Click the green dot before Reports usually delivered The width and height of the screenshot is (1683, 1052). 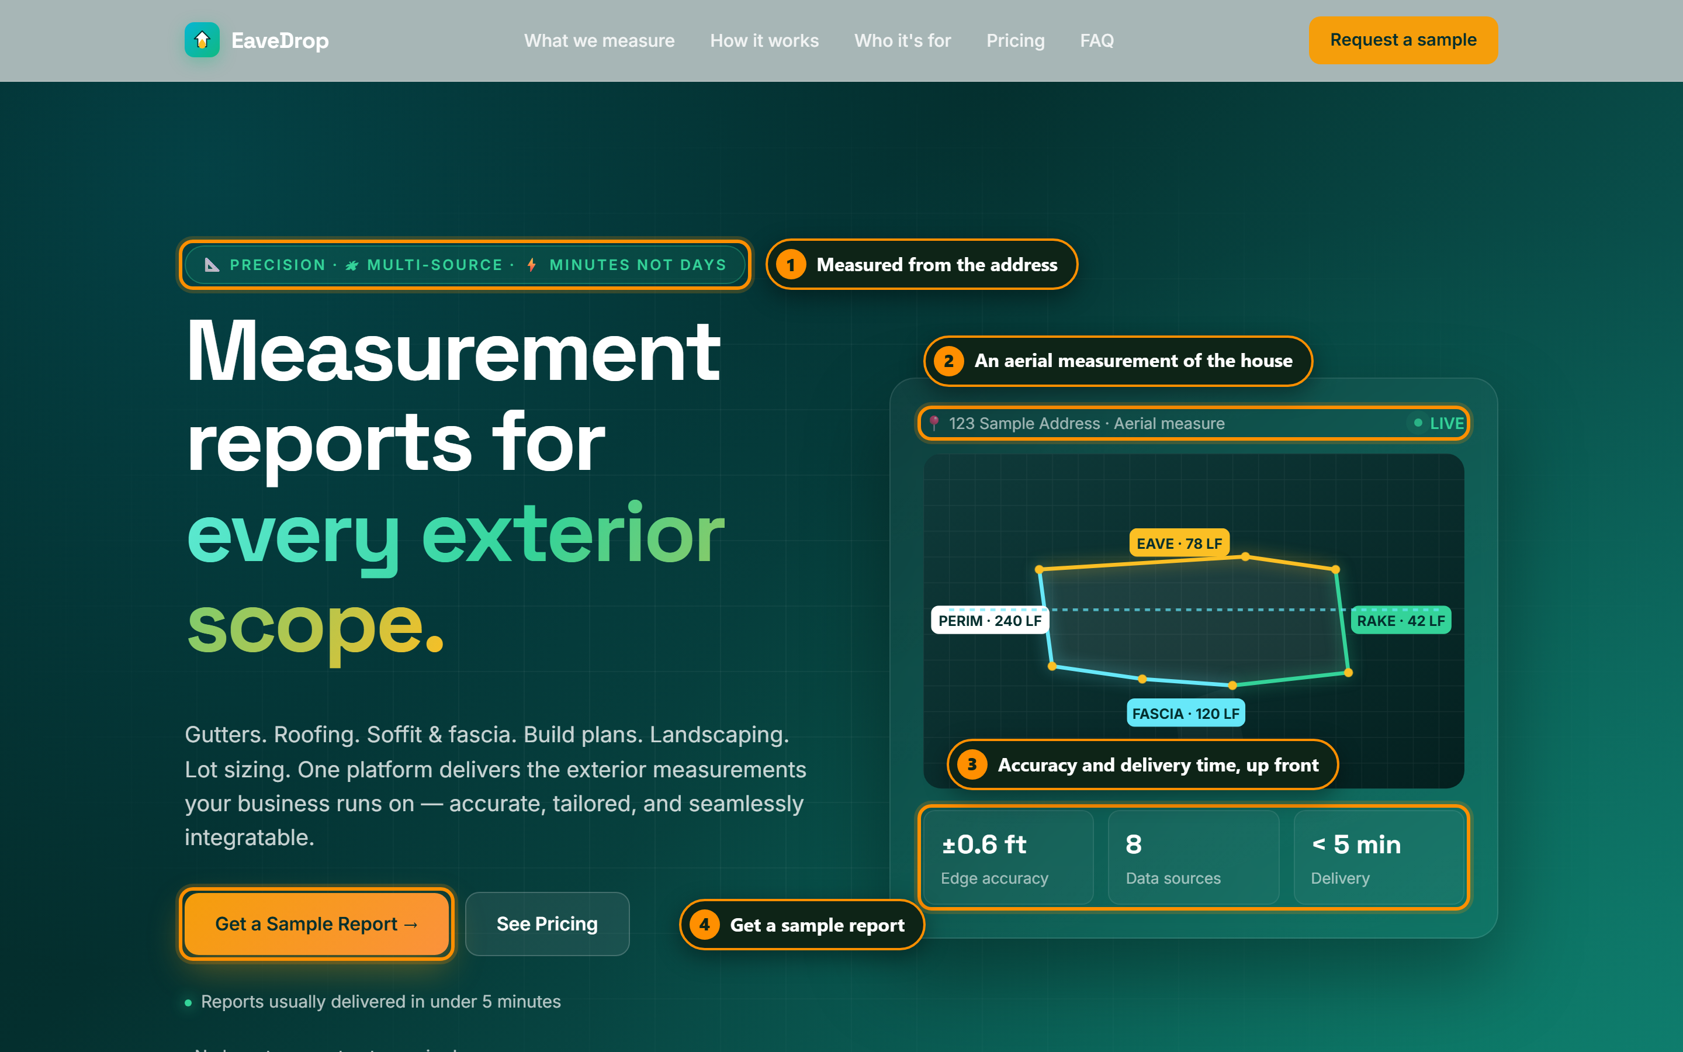point(188,1002)
